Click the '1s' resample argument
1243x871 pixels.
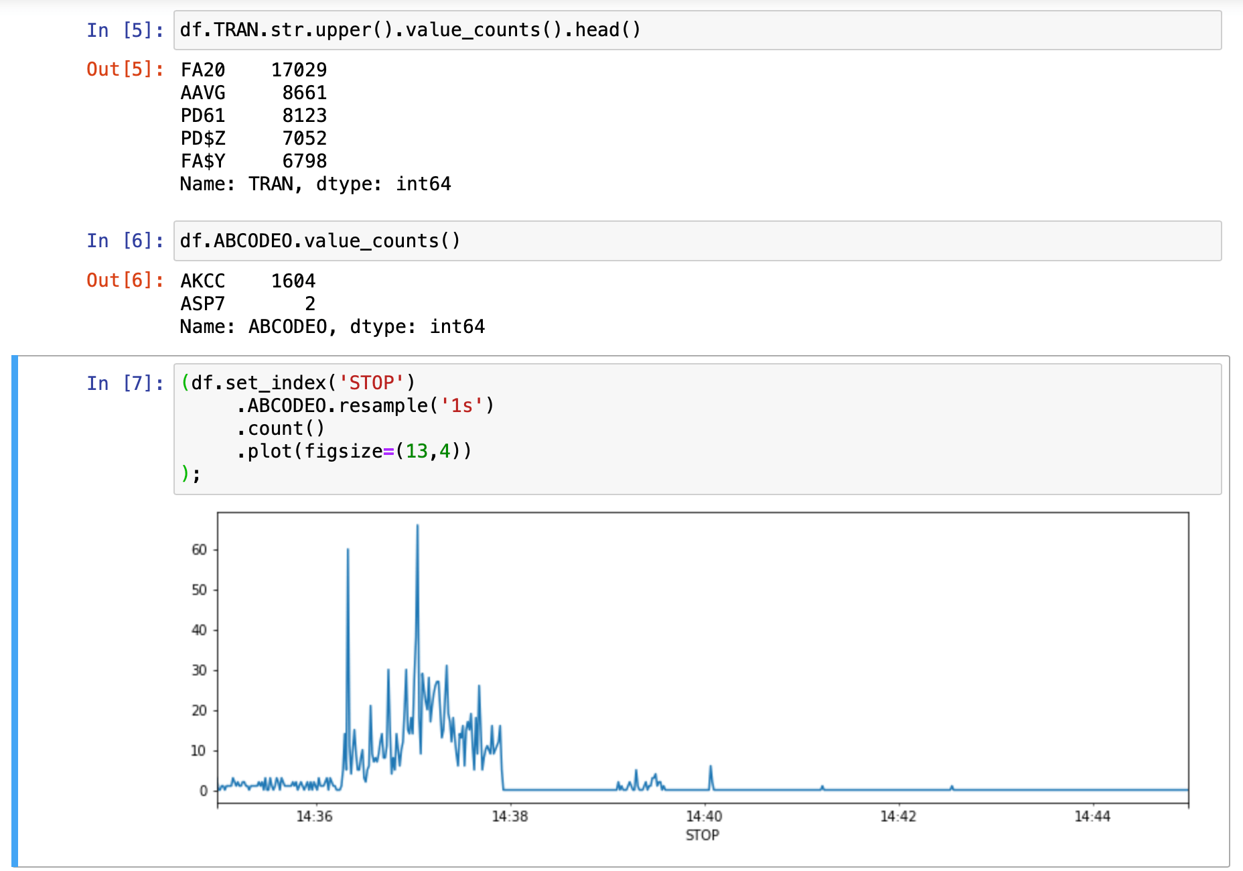point(462,405)
